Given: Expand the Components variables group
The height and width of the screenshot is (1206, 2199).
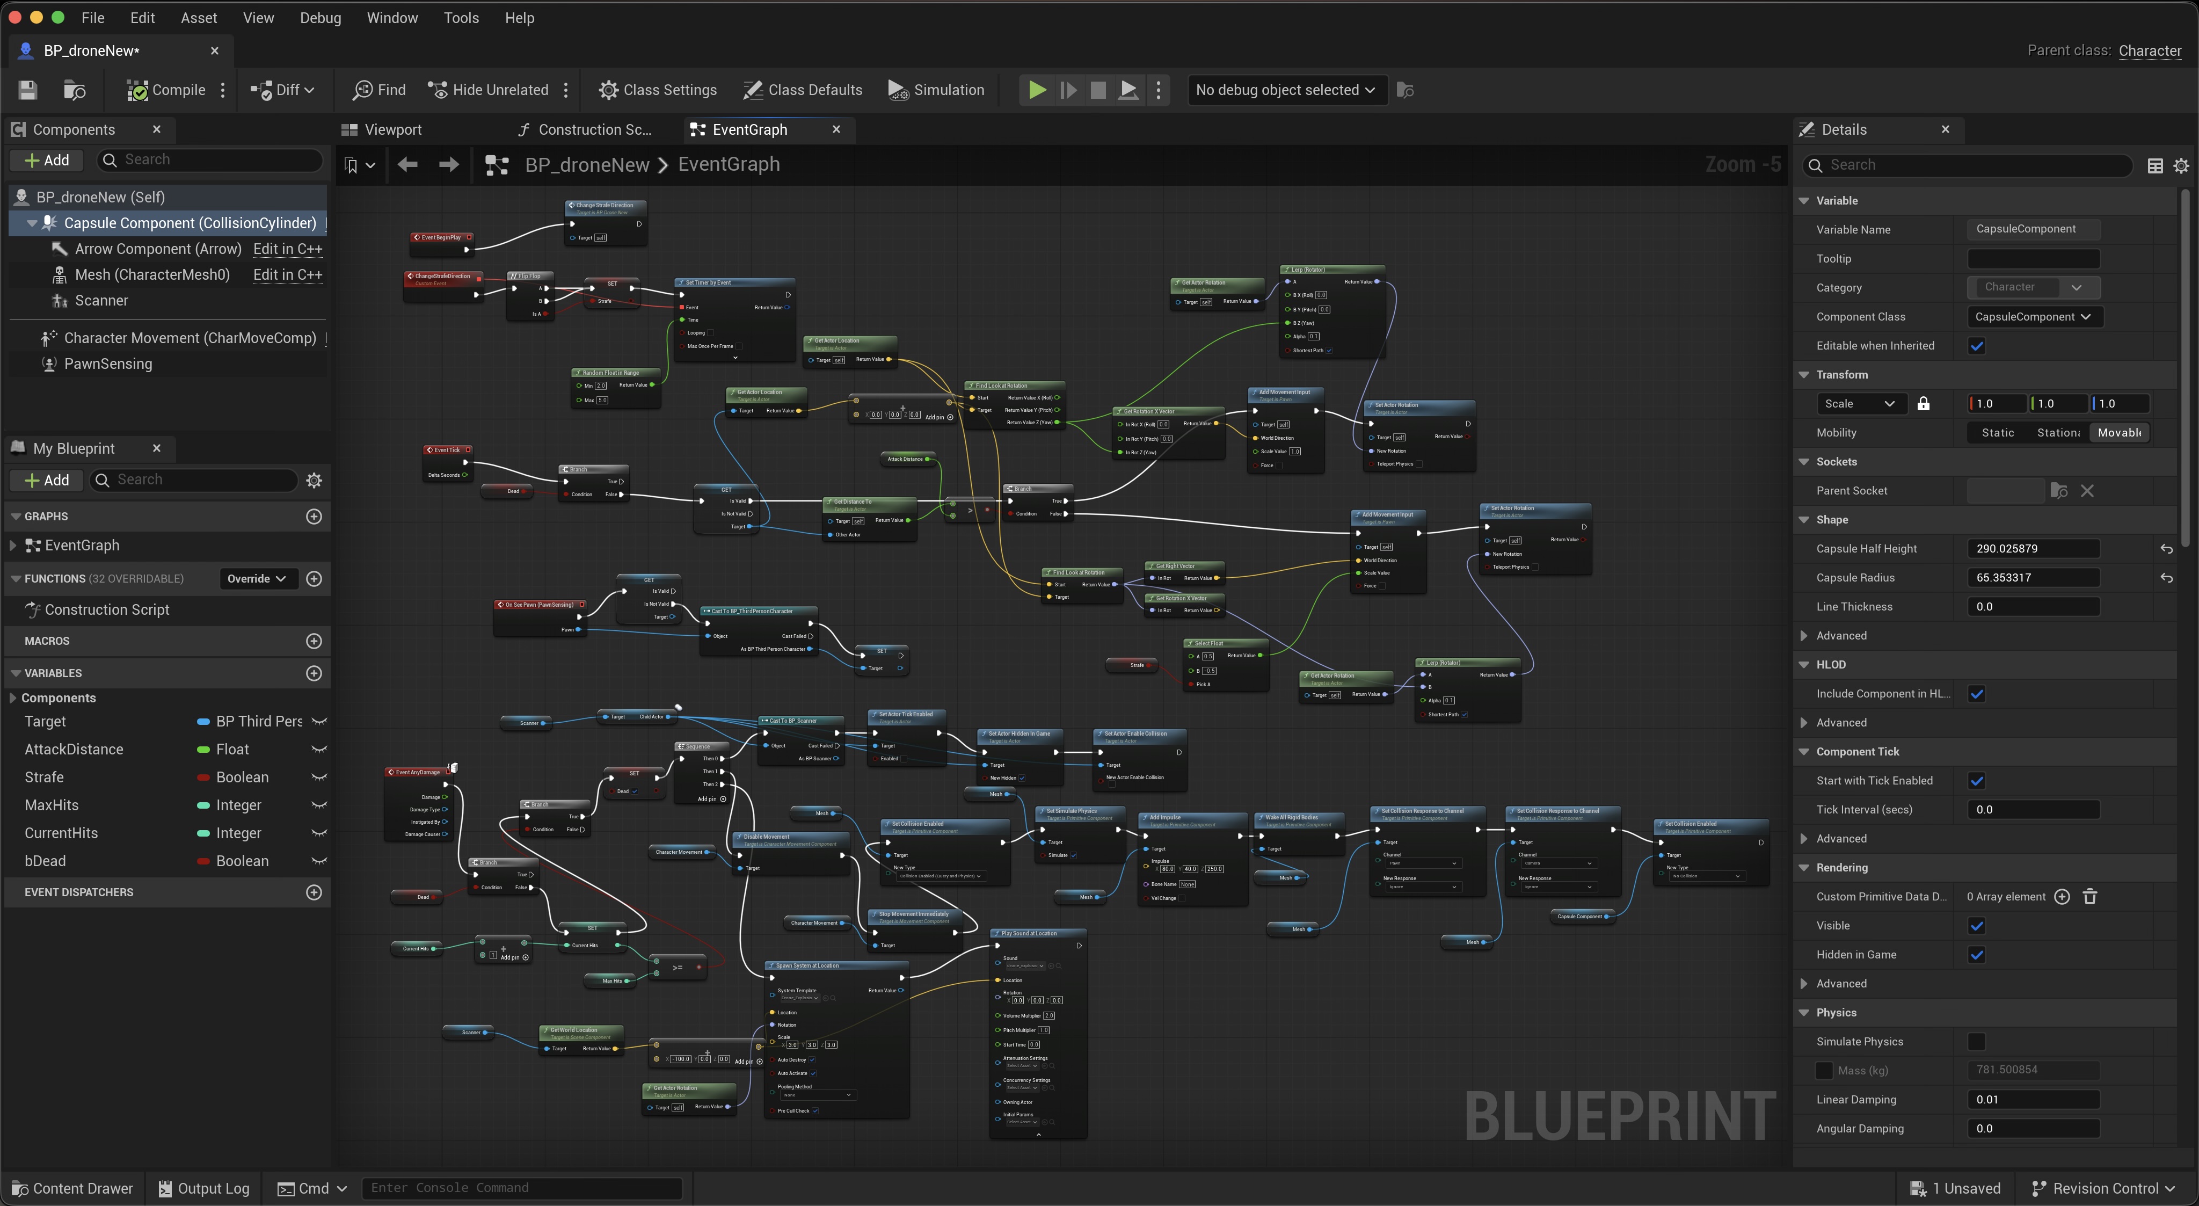Looking at the screenshot, I should pyautogui.click(x=12, y=698).
